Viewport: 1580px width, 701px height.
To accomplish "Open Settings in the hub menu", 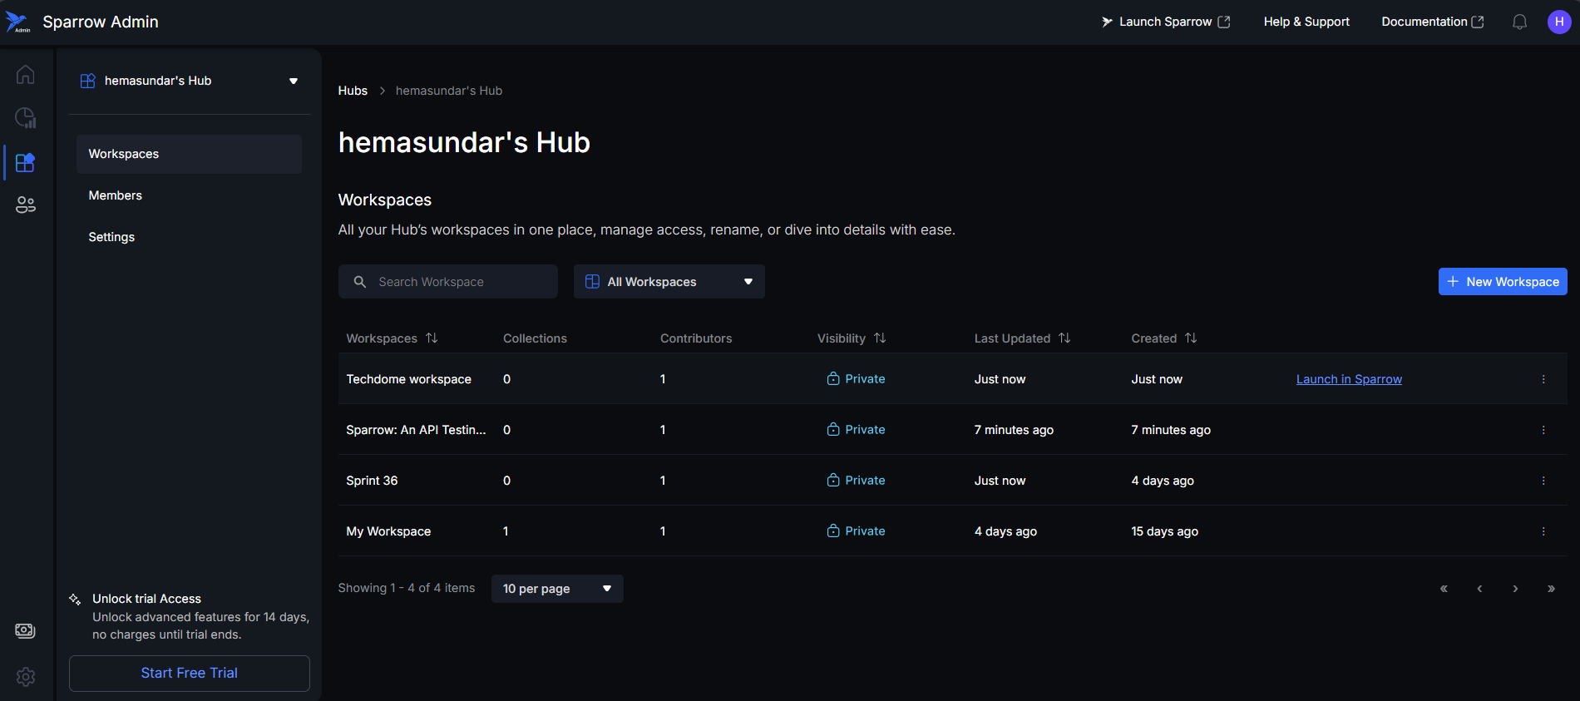I will click(111, 237).
